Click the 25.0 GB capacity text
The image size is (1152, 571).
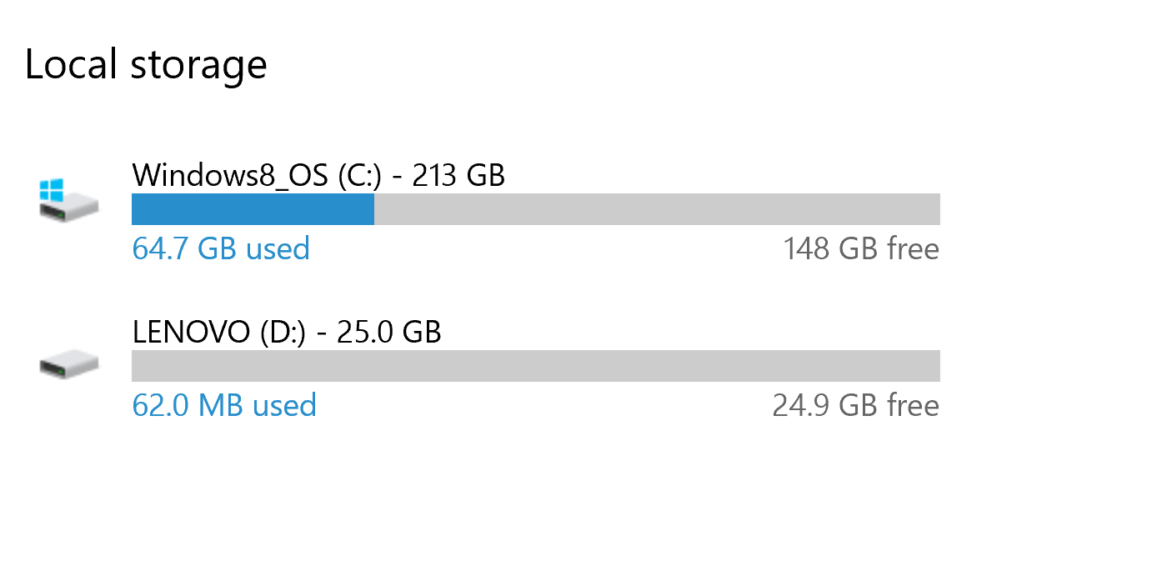pos(389,332)
